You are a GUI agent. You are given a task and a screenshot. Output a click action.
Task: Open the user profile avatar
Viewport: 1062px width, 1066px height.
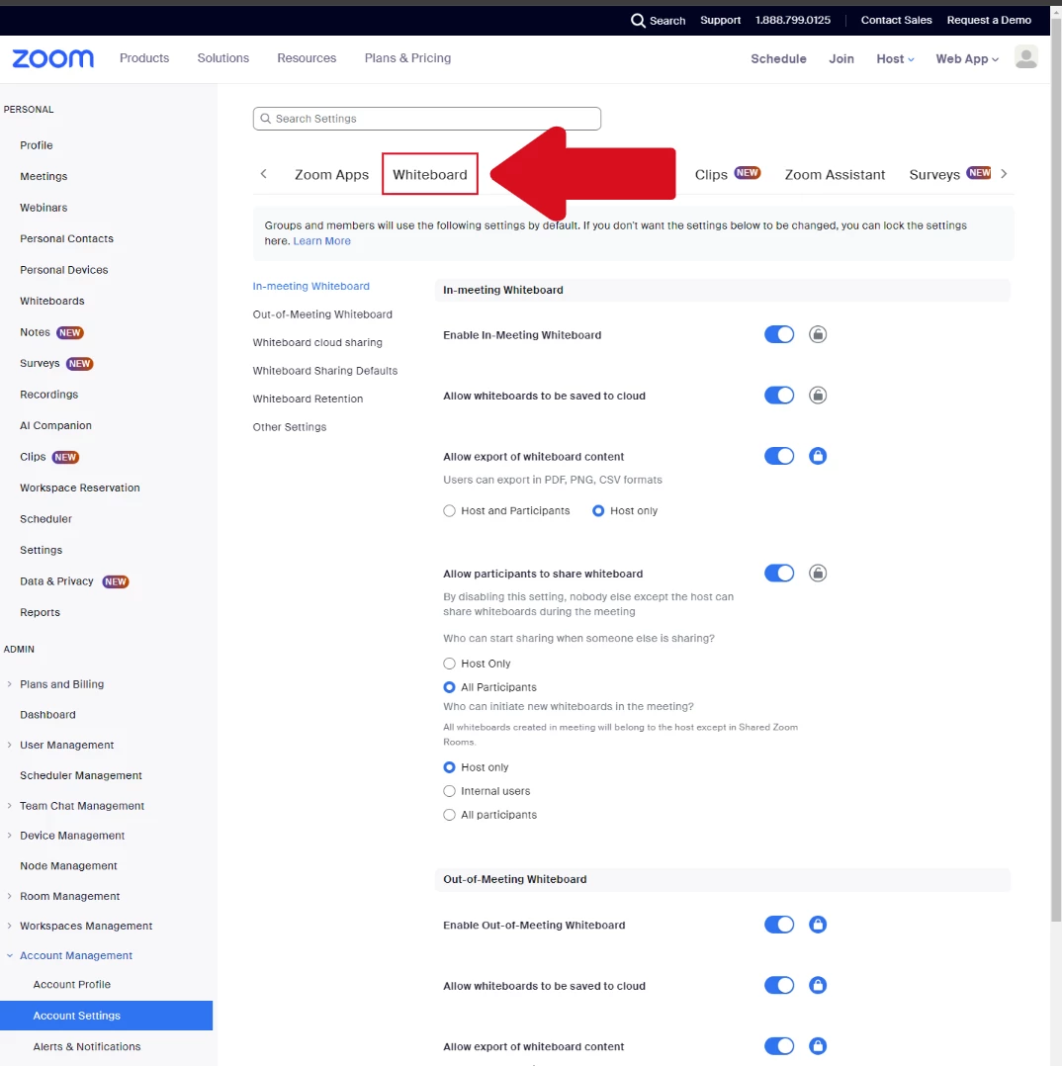click(1026, 57)
